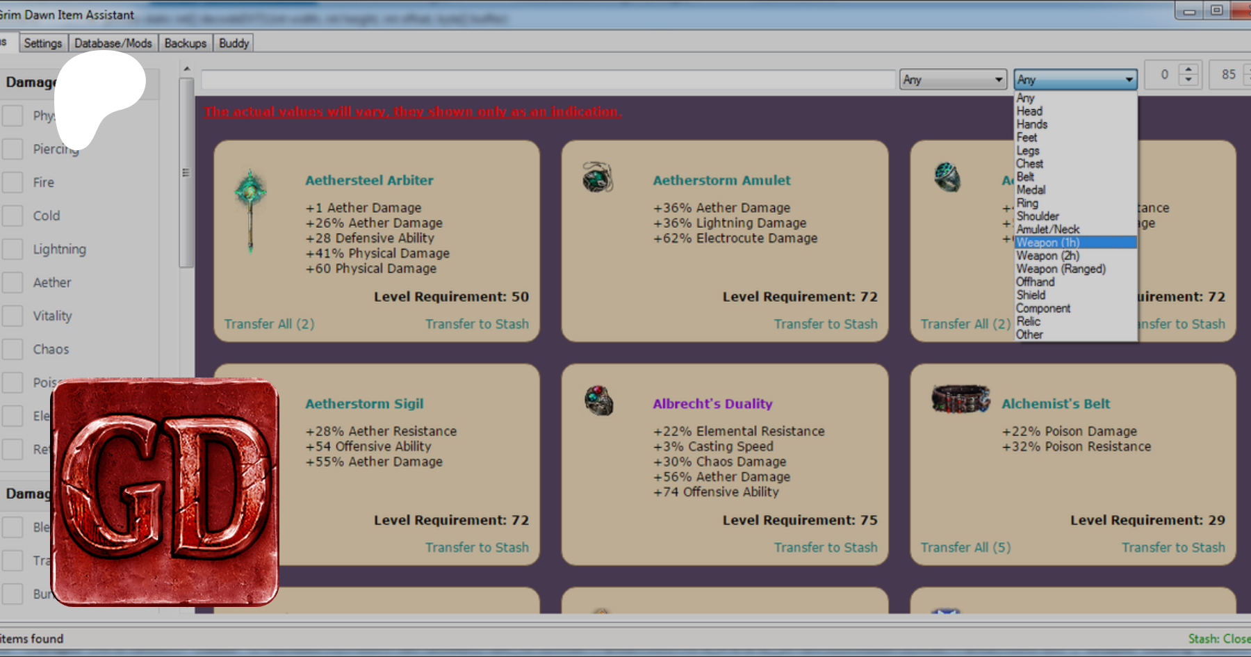Viewport: 1251px width, 657px height.
Task: Enable the Fire damage checkbox
Action: tap(13, 183)
